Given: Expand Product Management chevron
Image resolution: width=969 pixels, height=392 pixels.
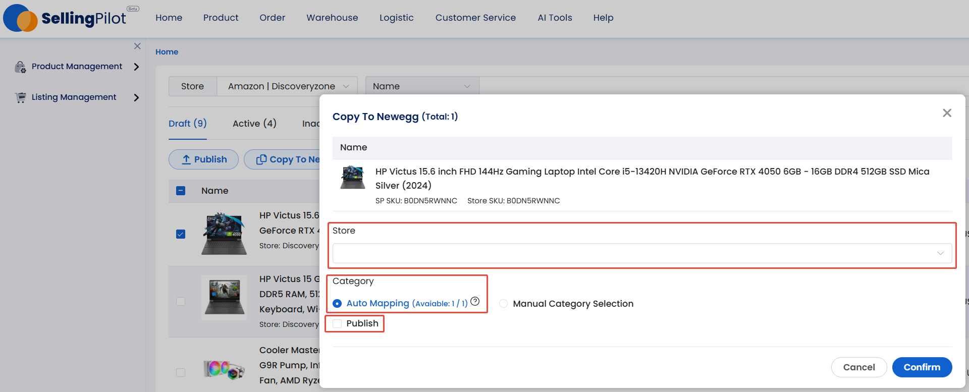Looking at the screenshot, I should 136,67.
